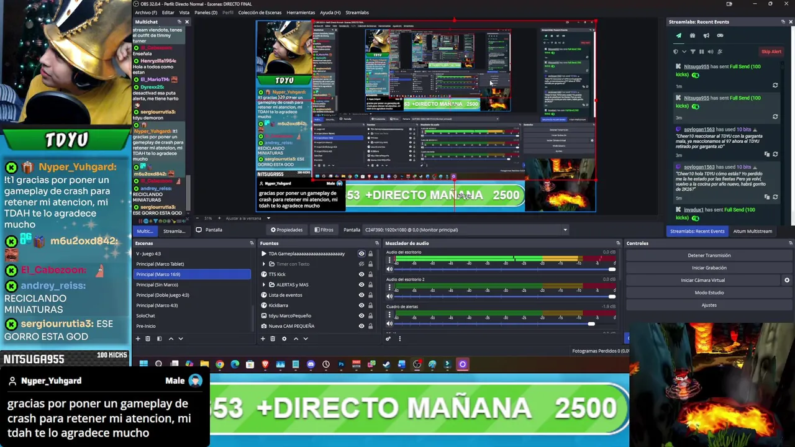Viewport: 795px width, 447px height.
Task: Switch to Streamla... dock tab
Action: click(174, 231)
